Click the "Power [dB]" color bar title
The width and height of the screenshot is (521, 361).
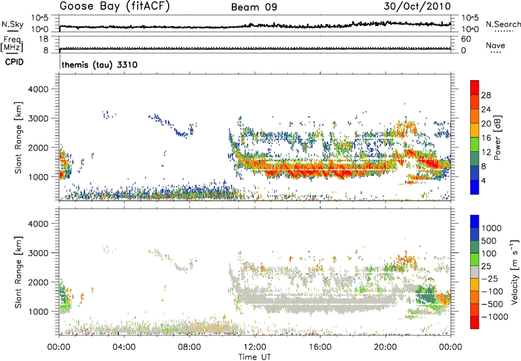498,137
